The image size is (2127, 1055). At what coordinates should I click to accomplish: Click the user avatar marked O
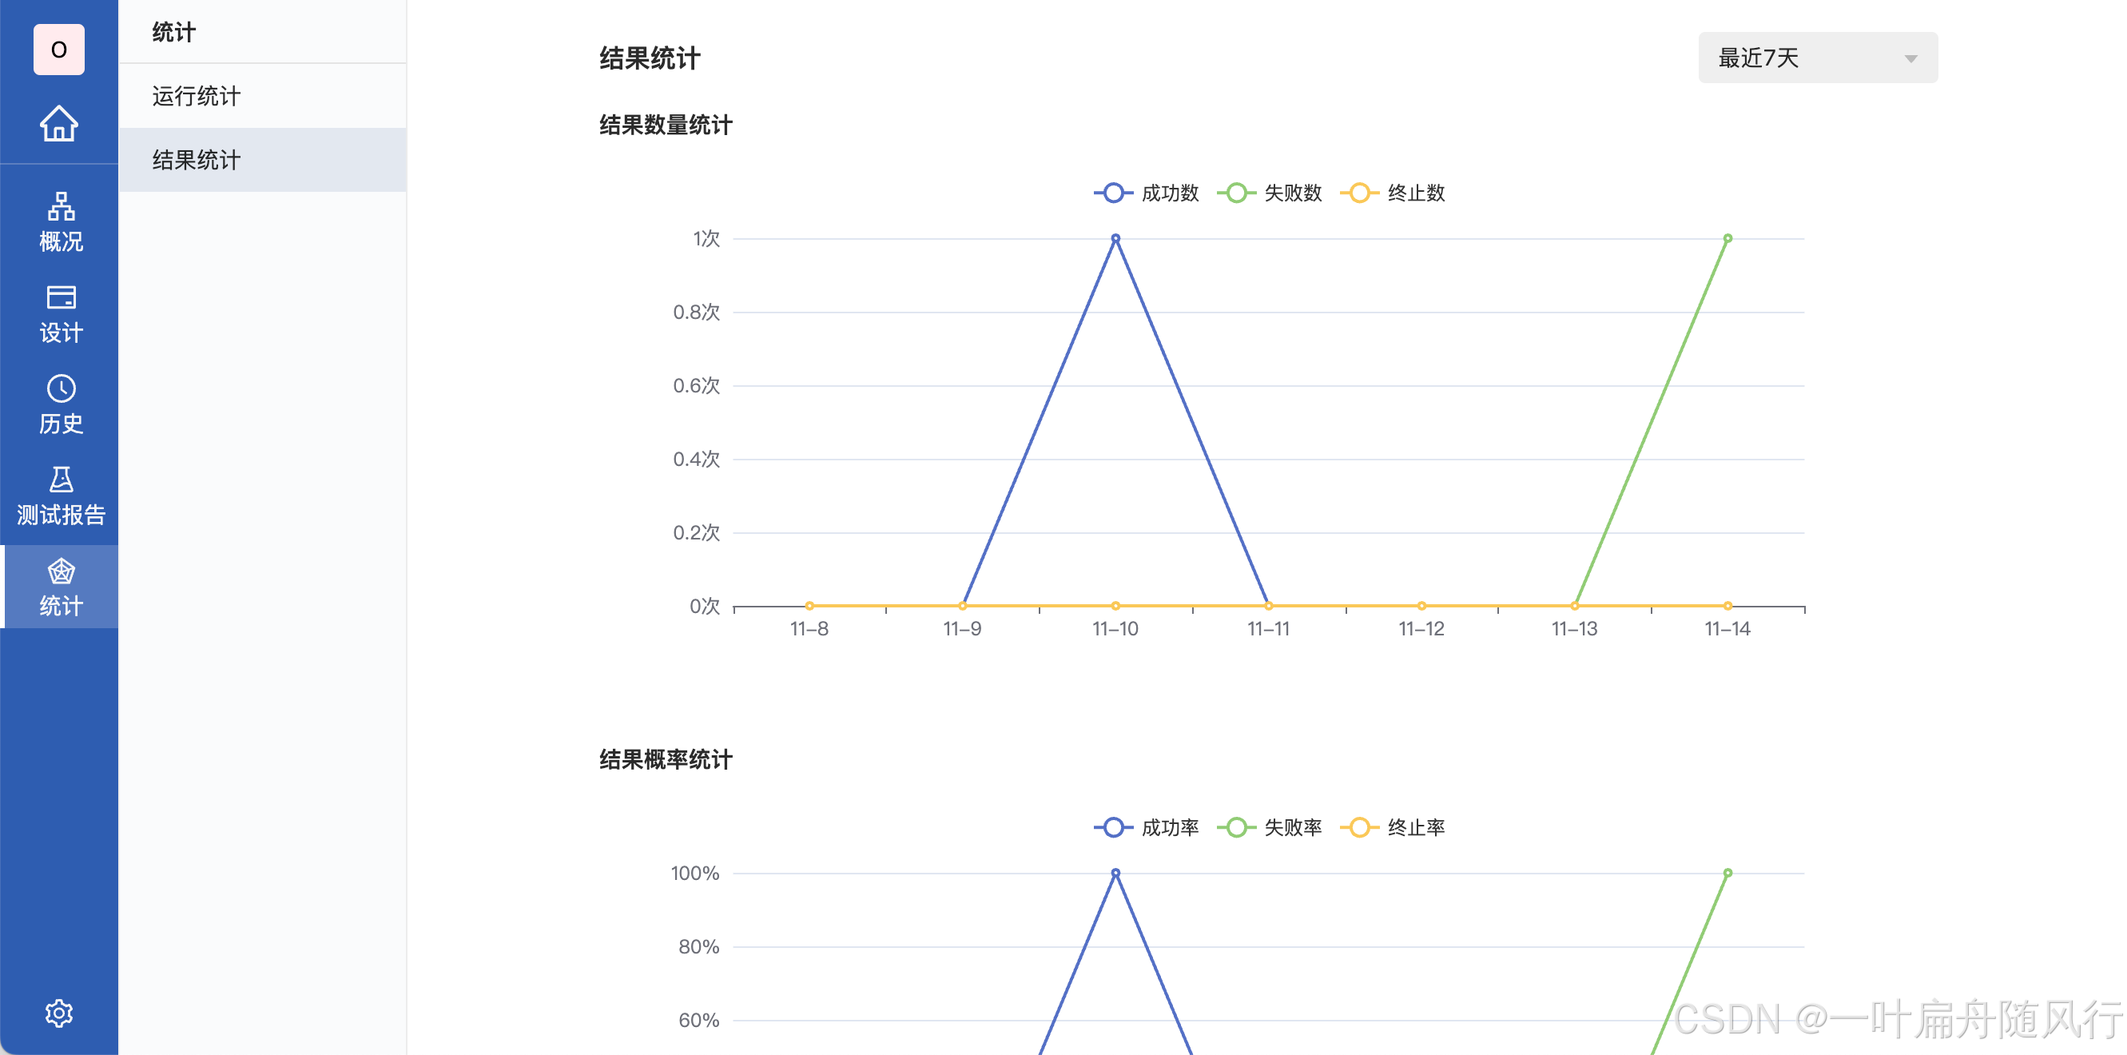click(58, 50)
